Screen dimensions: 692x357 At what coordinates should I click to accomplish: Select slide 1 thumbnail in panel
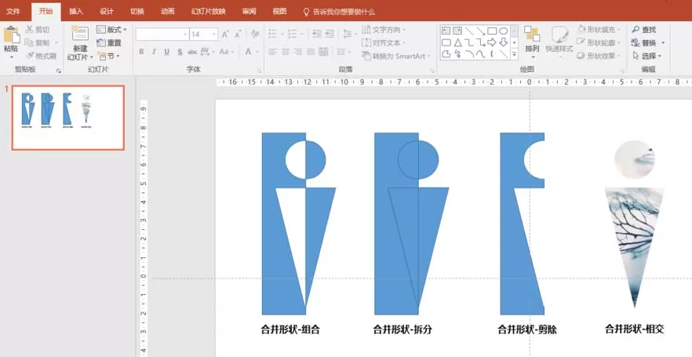click(x=68, y=118)
